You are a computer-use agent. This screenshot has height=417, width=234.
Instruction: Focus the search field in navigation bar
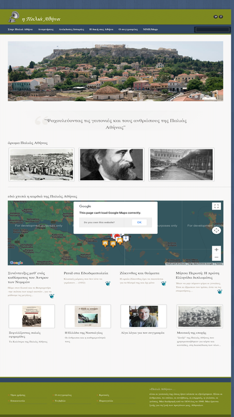212,29
